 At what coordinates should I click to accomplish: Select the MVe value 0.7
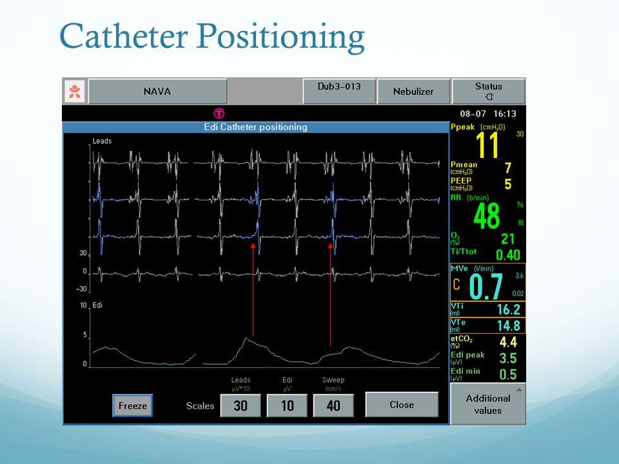click(486, 286)
